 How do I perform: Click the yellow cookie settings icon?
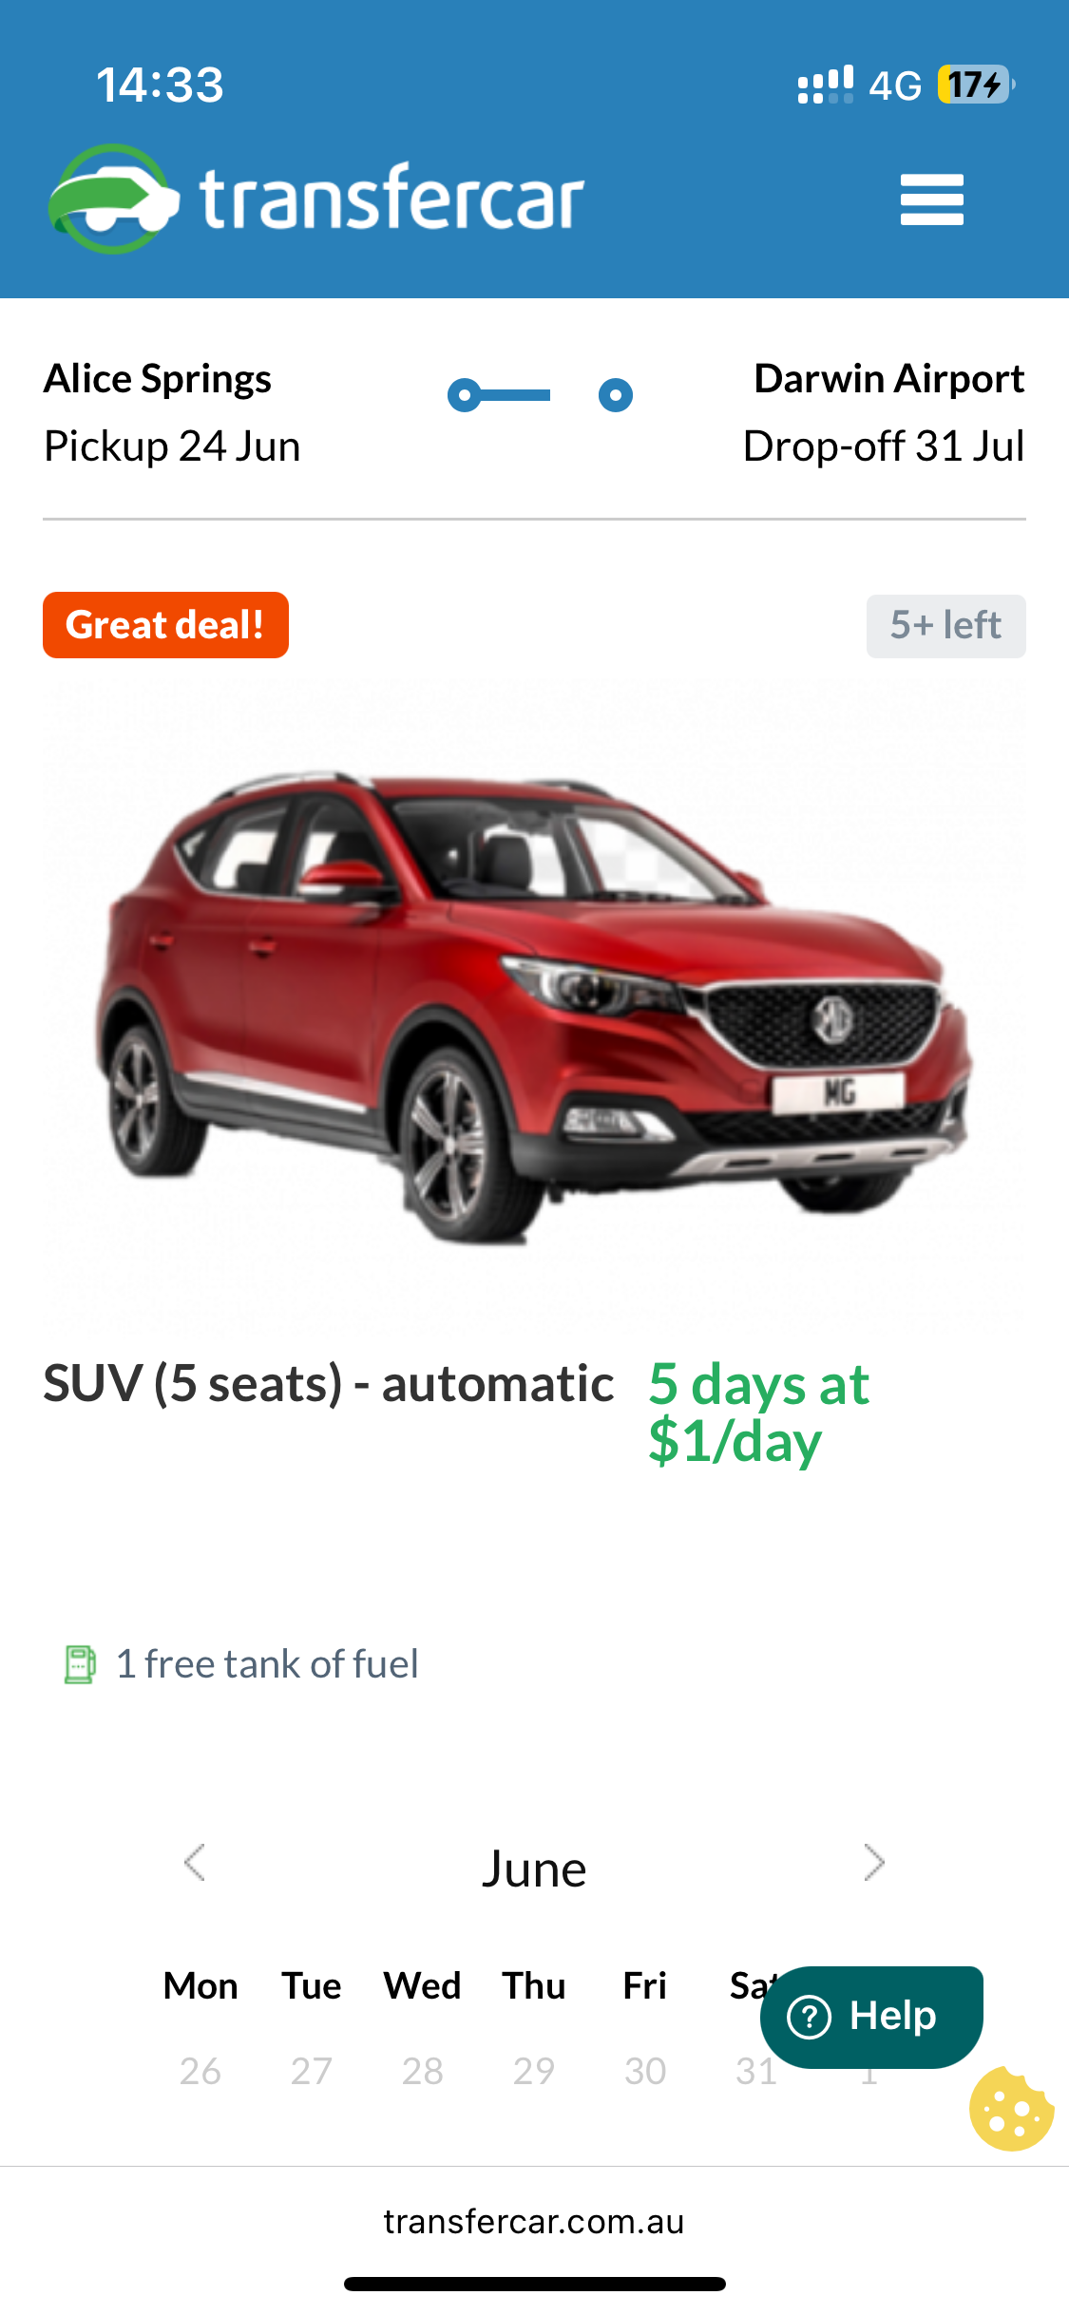(x=1011, y=2109)
